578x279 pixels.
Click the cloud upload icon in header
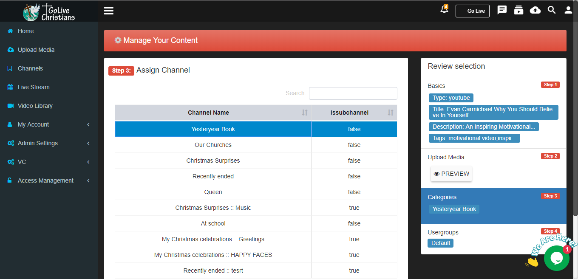click(x=535, y=10)
